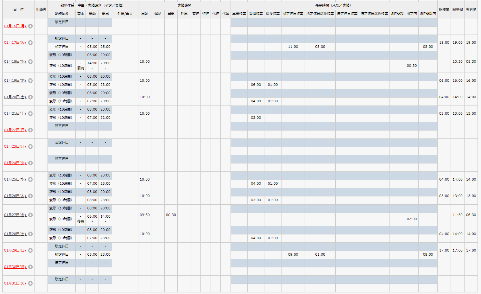The width and height of the screenshot is (481, 294).
Task: Open the 01月21日(土) date link
Action: pyautogui.click(x=15, y=114)
